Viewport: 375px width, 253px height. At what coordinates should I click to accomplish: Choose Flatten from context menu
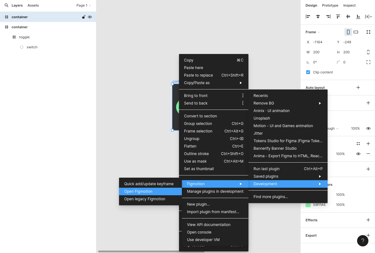(214, 146)
